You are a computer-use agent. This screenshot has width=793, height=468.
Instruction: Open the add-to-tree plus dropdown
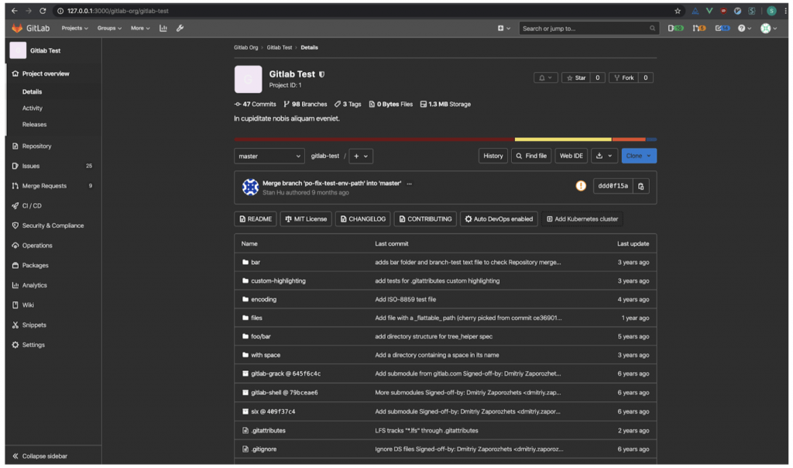(x=361, y=157)
